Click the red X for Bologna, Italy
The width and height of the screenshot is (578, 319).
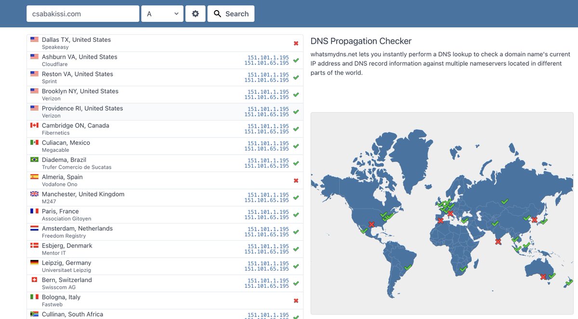pos(296,301)
